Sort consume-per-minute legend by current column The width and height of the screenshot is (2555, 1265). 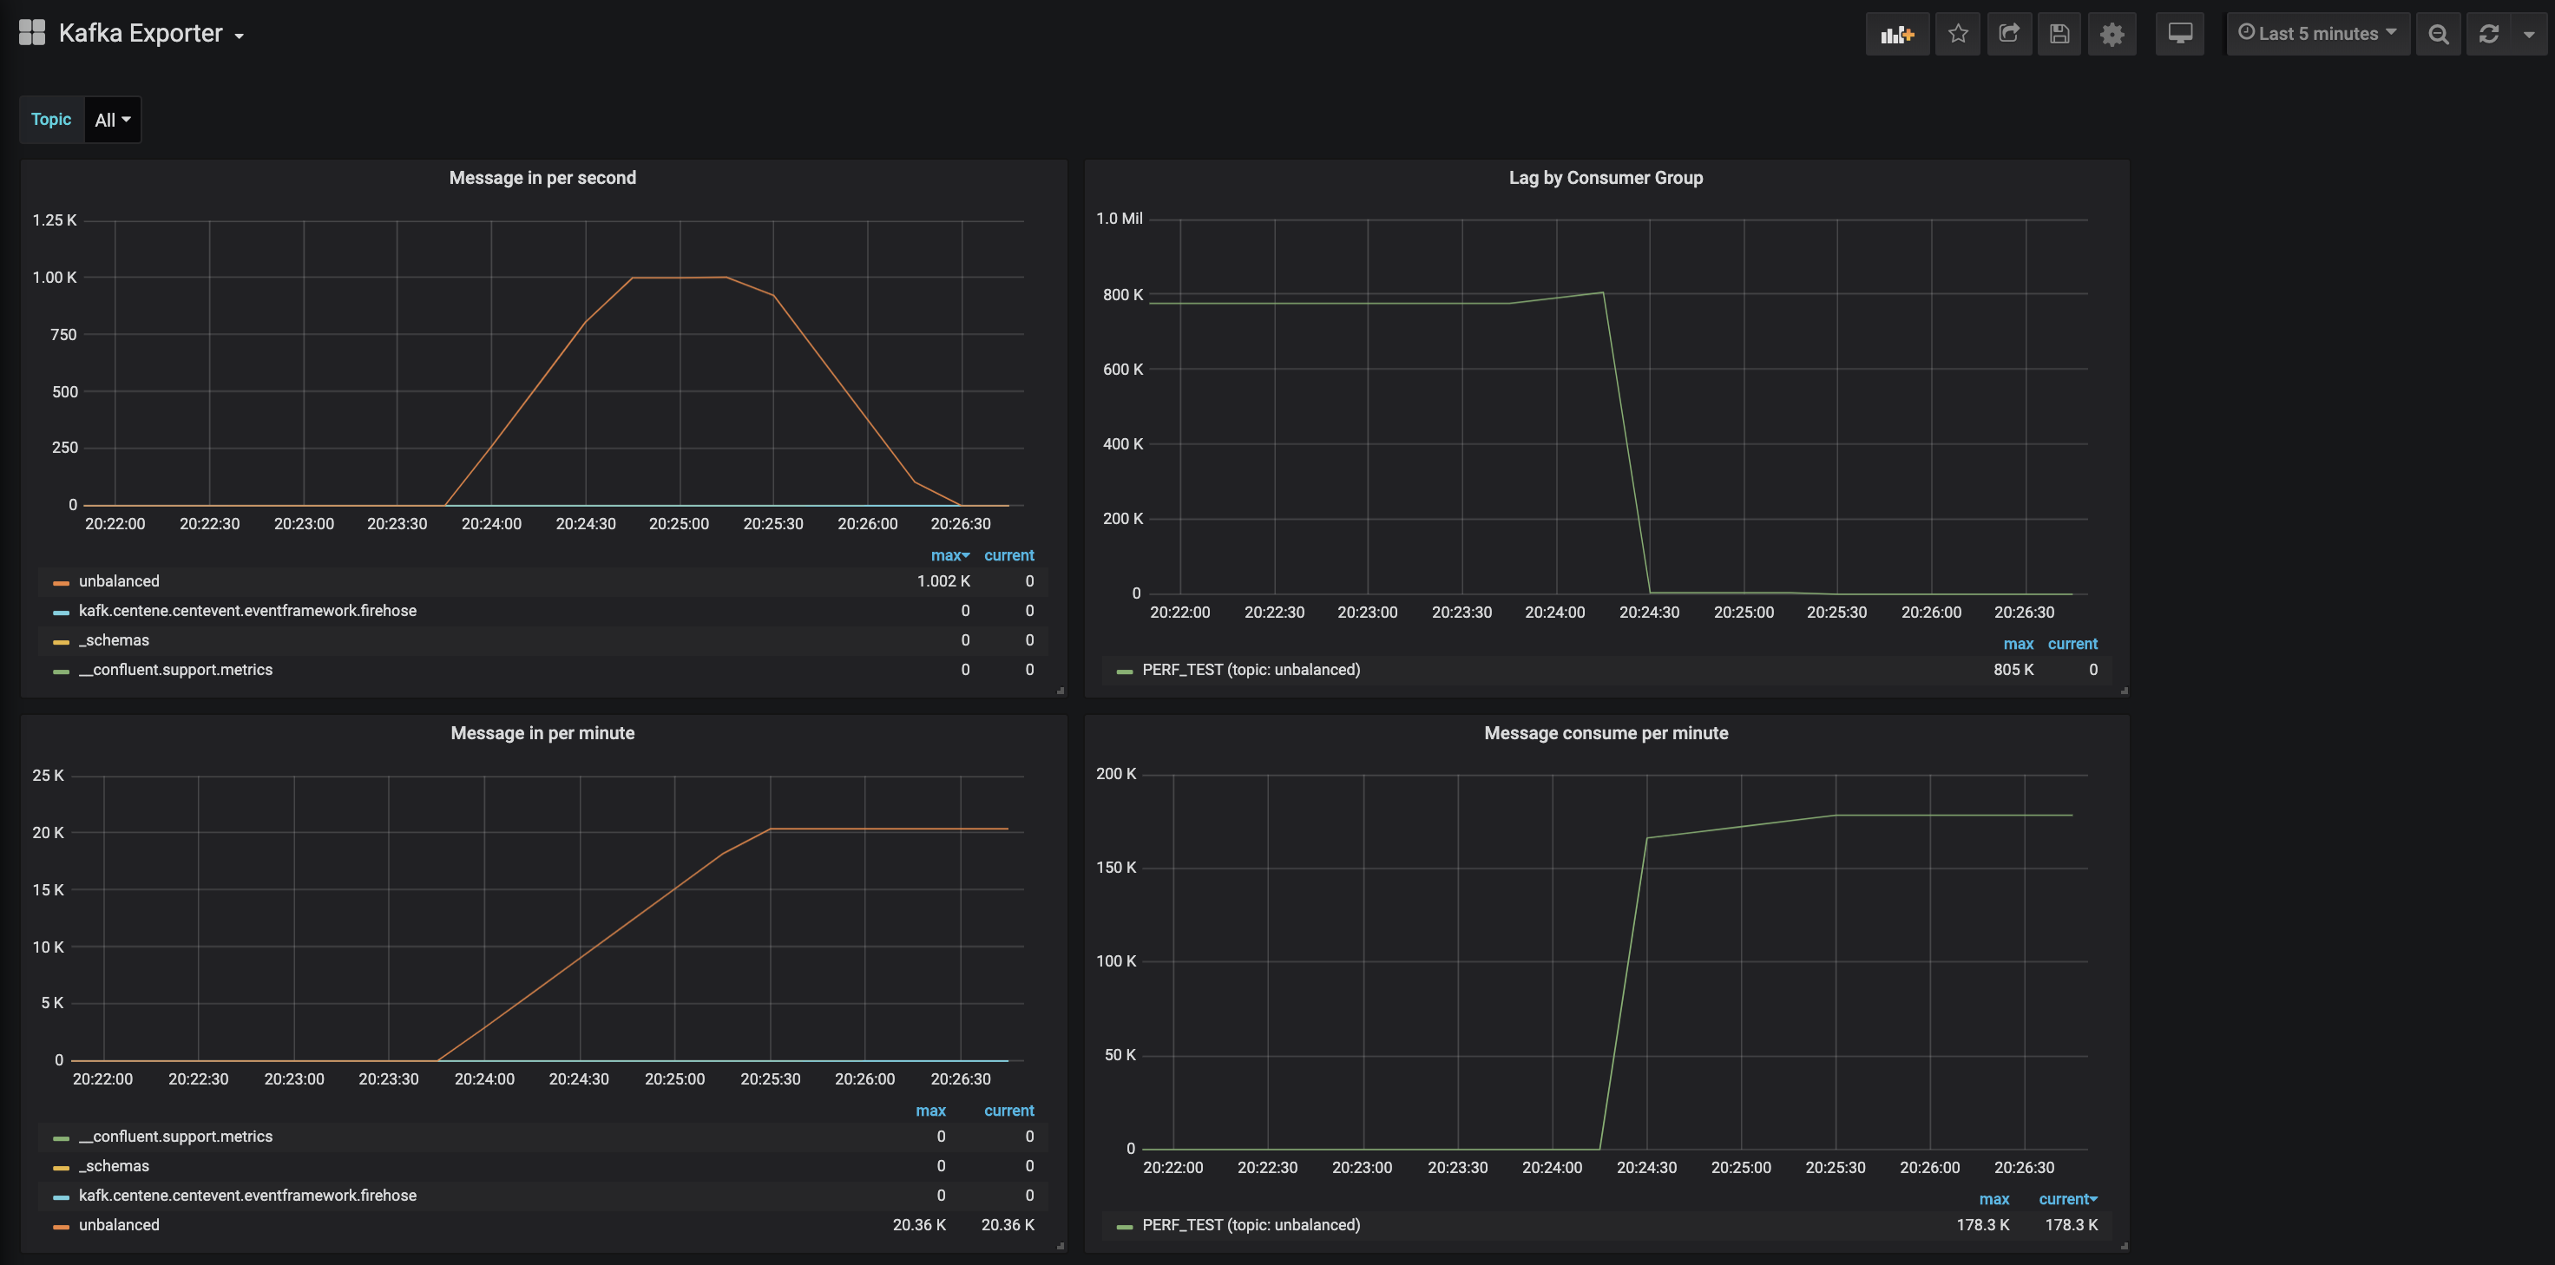click(x=2066, y=1198)
